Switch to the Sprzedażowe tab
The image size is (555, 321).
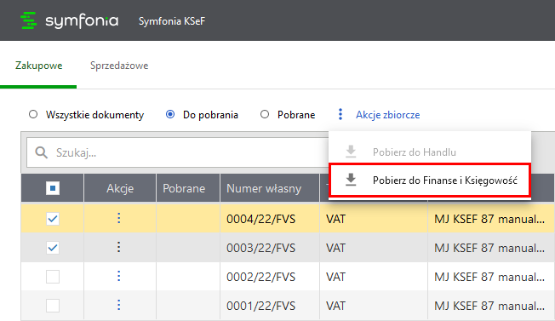119,66
